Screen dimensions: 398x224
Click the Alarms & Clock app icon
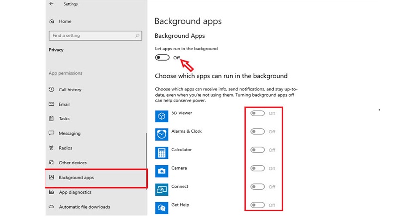coord(162,134)
